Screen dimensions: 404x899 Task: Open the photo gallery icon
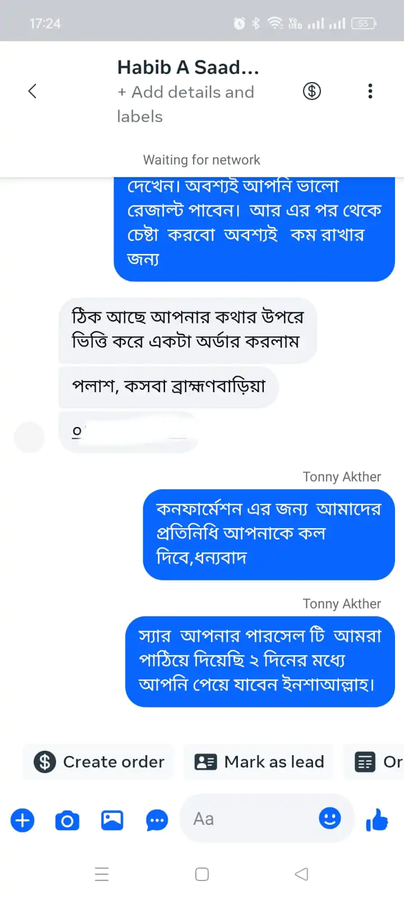[112, 820]
